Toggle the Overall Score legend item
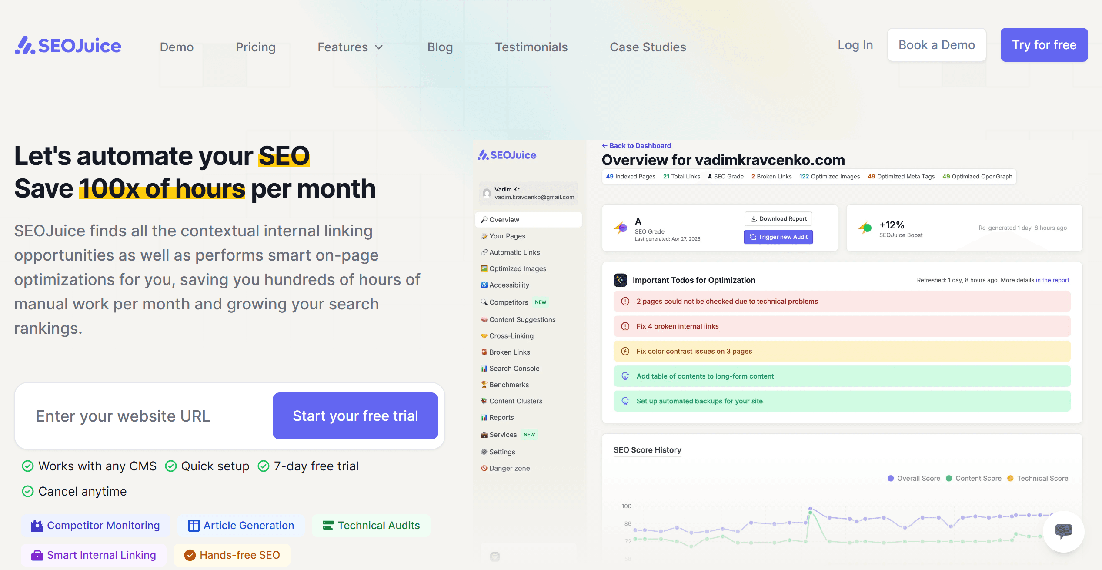Image resolution: width=1102 pixels, height=570 pixels. (x=914, y=478)
